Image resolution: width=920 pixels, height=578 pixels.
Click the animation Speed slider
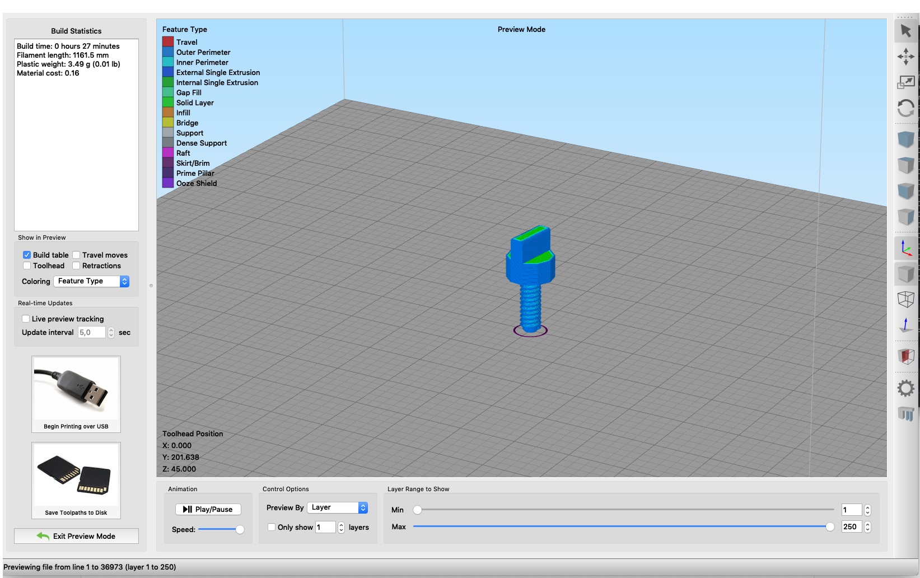click(x=221, y=529)
